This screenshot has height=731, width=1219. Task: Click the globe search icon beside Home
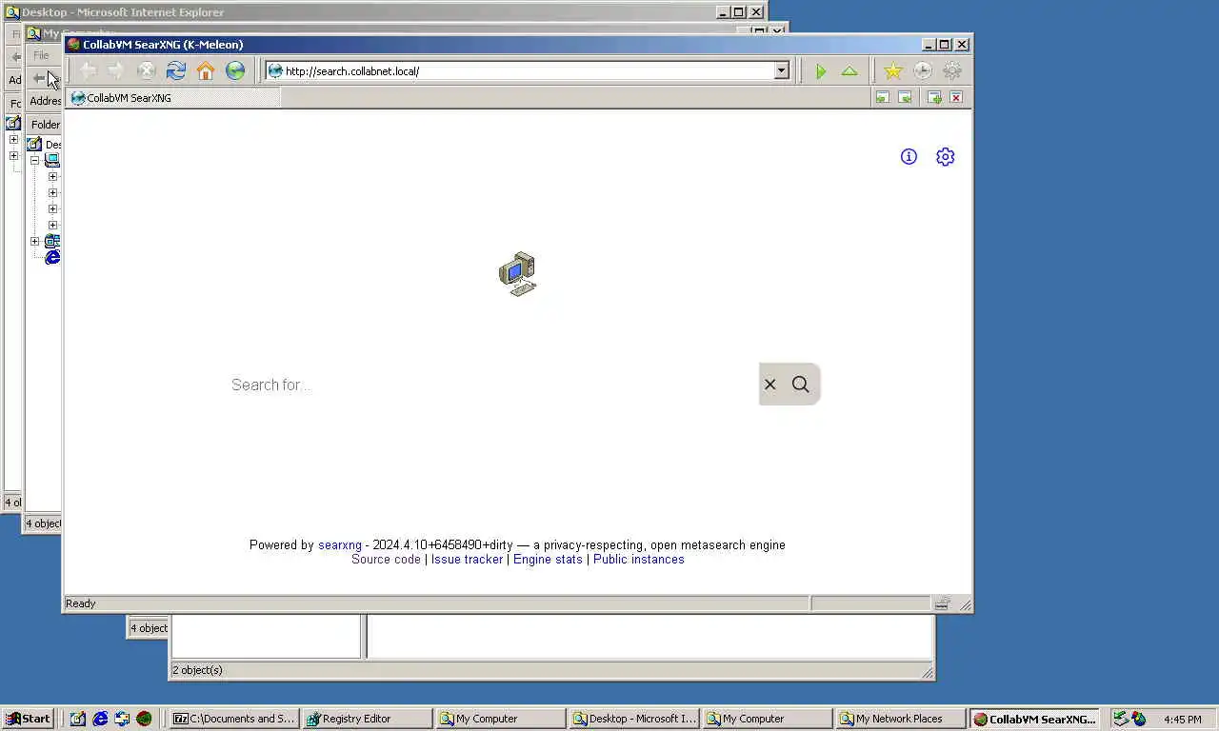coord(235,70)
